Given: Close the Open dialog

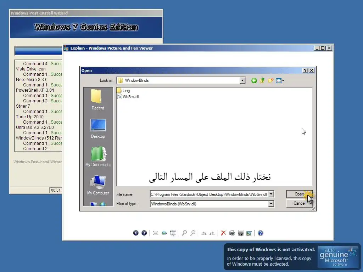Looking at the screenshot, I should [x=312, y=70].
